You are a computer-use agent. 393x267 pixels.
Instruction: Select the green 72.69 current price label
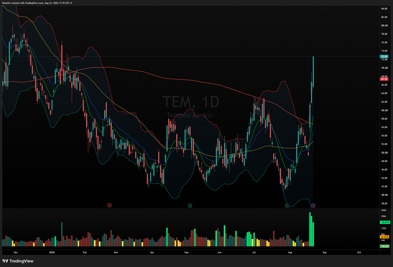pos(384,57)
